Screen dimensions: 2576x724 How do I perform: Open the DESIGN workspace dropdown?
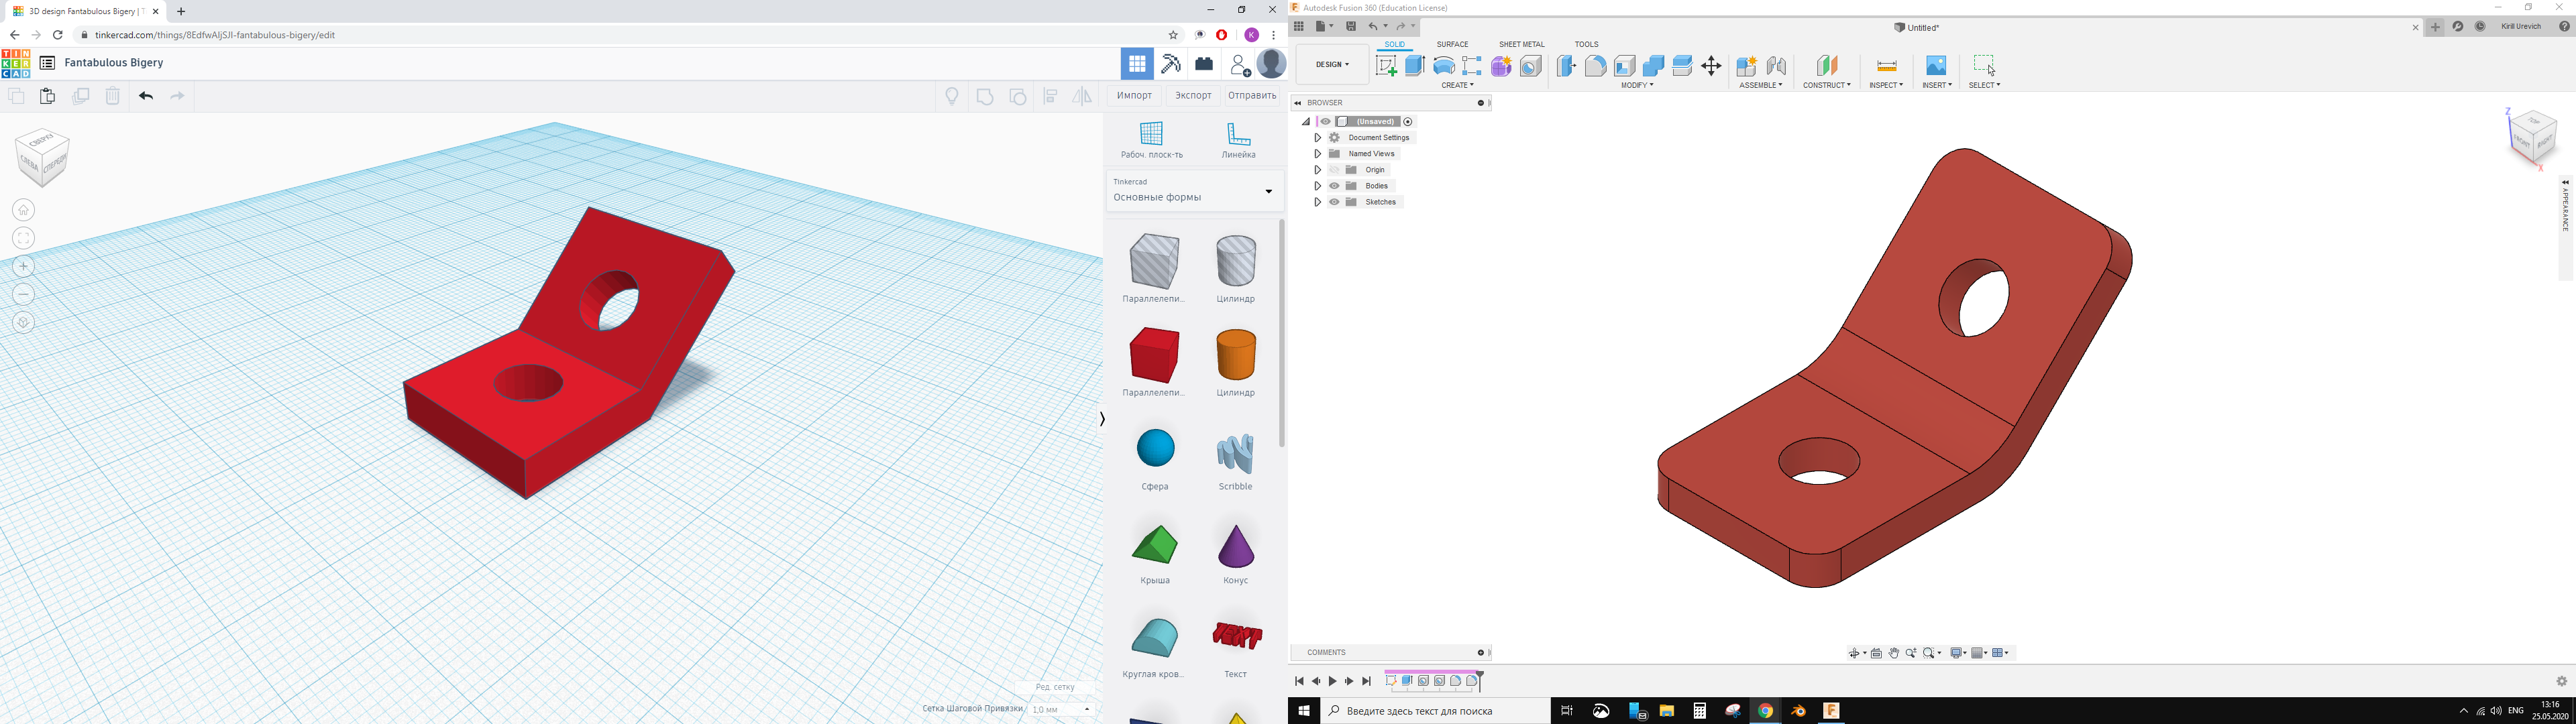1332,65
